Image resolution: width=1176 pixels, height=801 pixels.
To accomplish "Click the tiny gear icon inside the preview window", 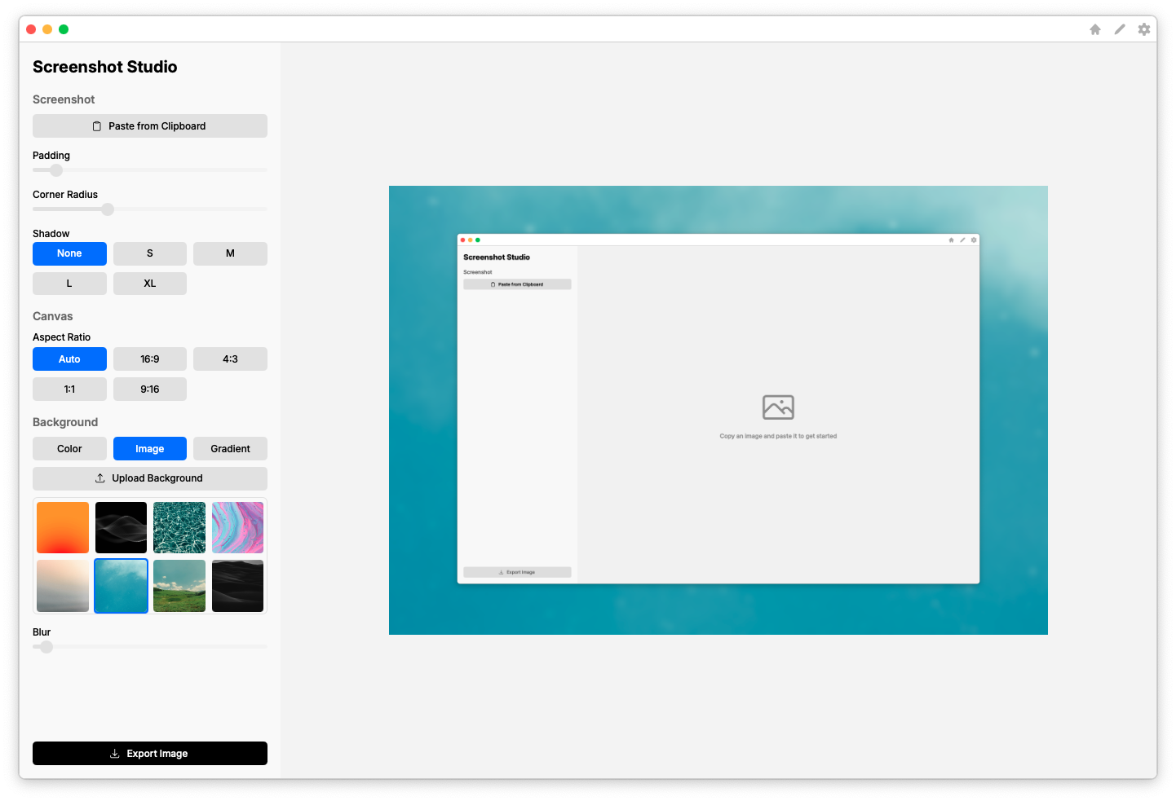I will pyautogui.click(x=974, y=240).
